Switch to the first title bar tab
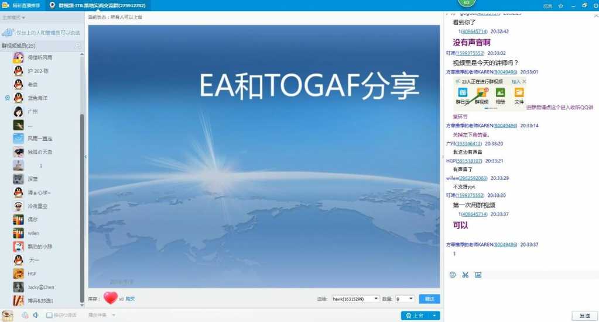Screen dimensions: 599x322 pyautogui.click(x=20, y=5)
